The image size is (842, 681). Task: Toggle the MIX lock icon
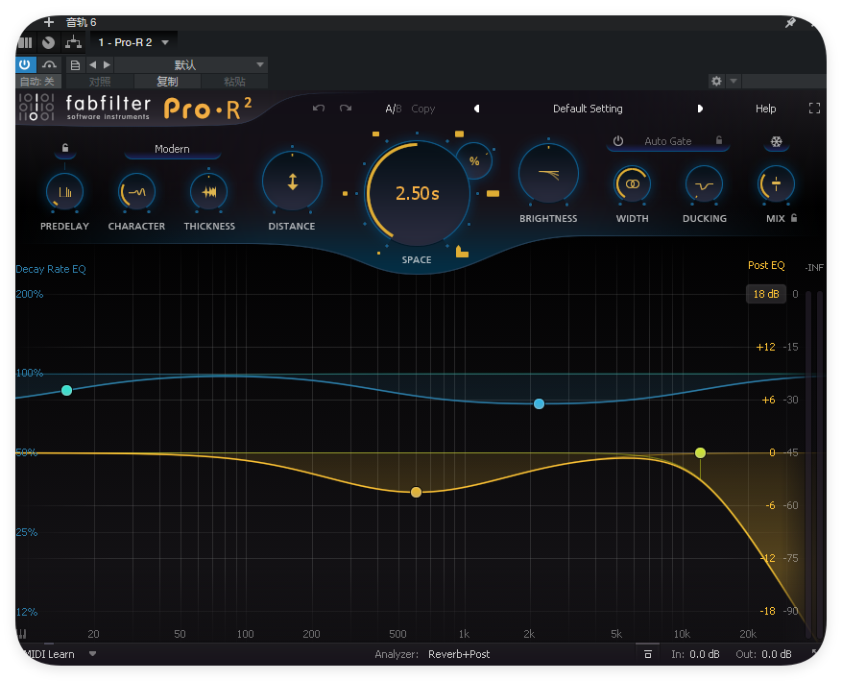tap(794, 218)
